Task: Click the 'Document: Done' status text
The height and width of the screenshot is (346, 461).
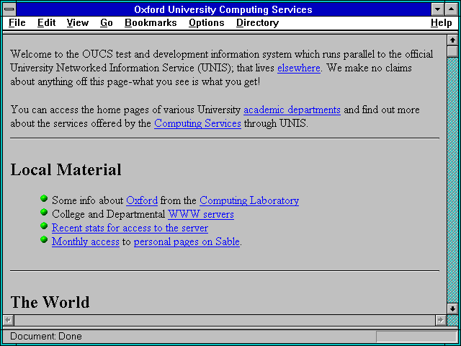Action: pyautogui.click(x=46, y=337)
